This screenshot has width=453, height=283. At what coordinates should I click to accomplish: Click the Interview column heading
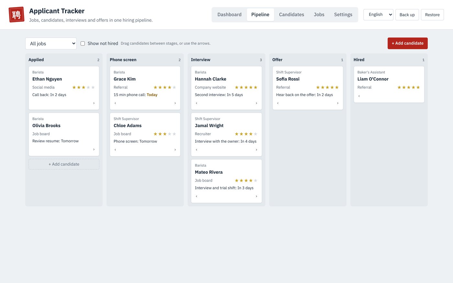201,60
